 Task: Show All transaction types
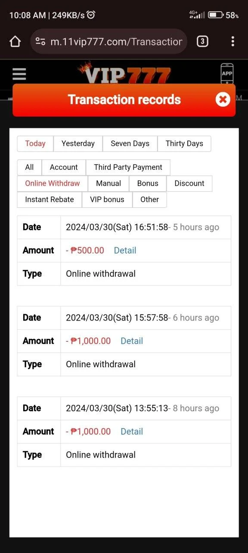[x=29, y=167]
